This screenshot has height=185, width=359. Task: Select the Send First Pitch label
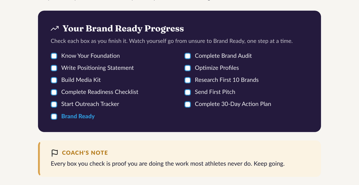[215, 92]
